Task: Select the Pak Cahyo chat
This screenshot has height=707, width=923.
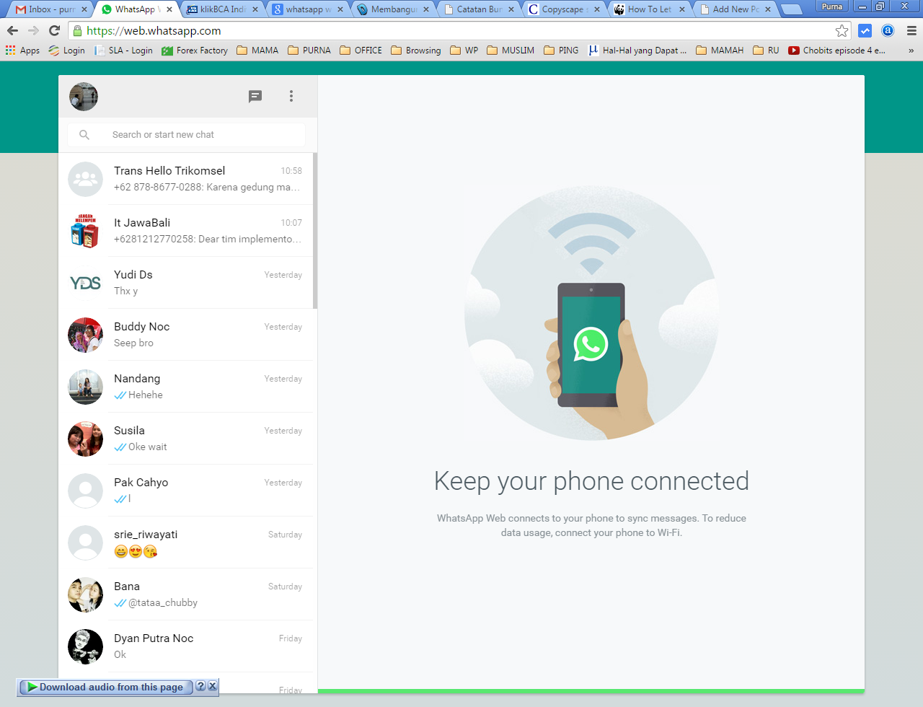Action: [186, 491]
